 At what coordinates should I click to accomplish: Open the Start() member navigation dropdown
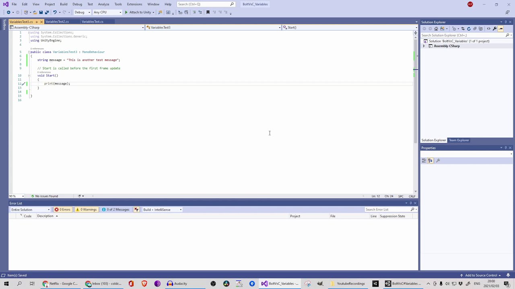pos(350,28)
